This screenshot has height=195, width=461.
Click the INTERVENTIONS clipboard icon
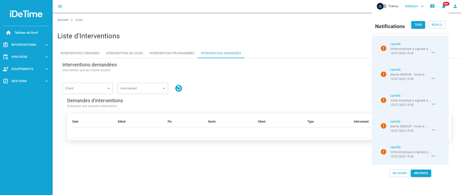[5, 45]
